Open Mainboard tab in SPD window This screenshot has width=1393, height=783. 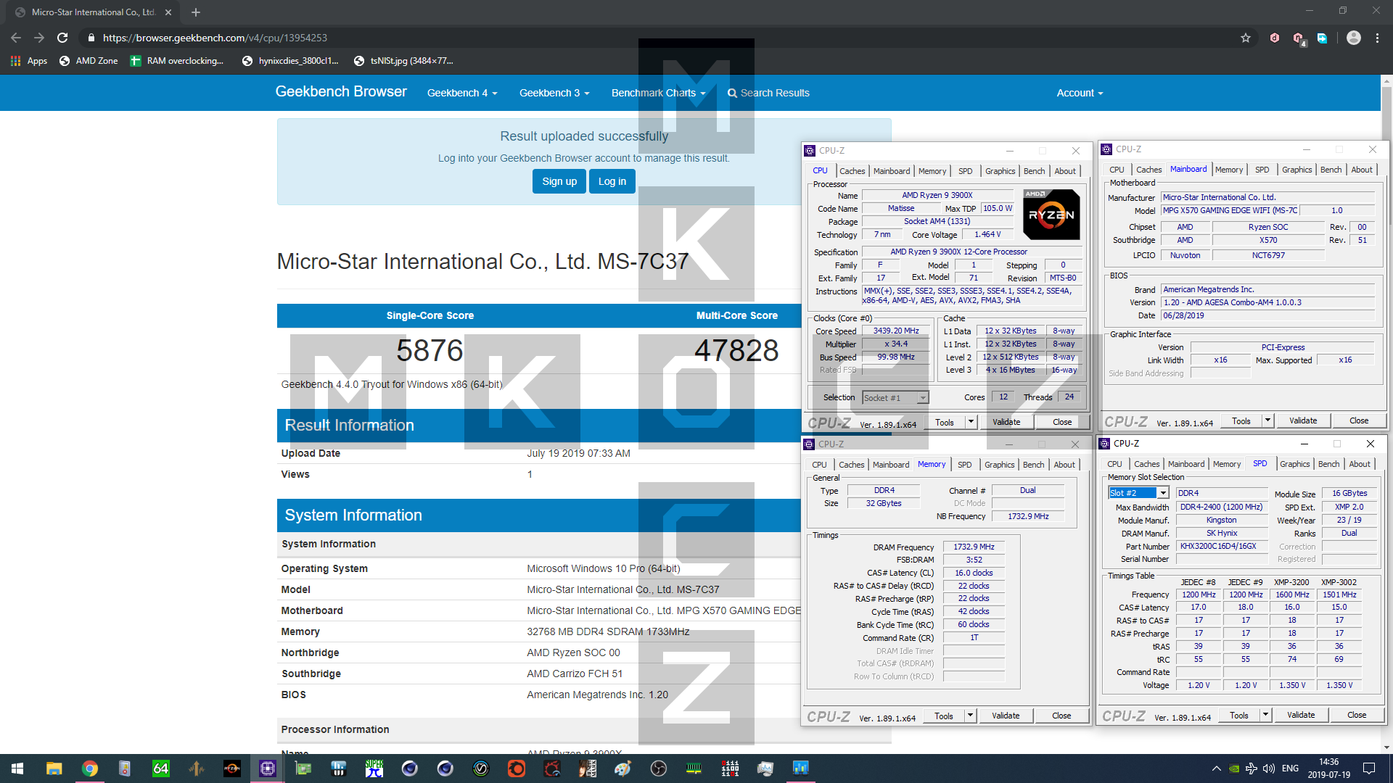click(1186, 464)
